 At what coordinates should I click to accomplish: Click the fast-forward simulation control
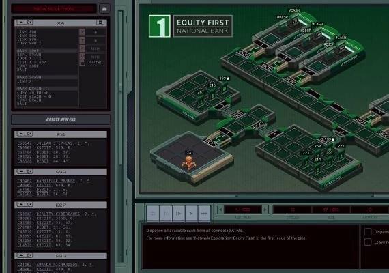coord(204,214)
